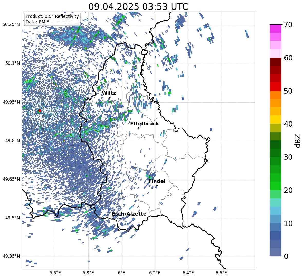The image size is (304, 278).
Task: Click the cross marker below Esch/Alzette
Action: click(x=120, y=218)
